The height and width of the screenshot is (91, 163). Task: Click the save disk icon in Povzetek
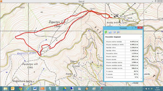(110, 32)
